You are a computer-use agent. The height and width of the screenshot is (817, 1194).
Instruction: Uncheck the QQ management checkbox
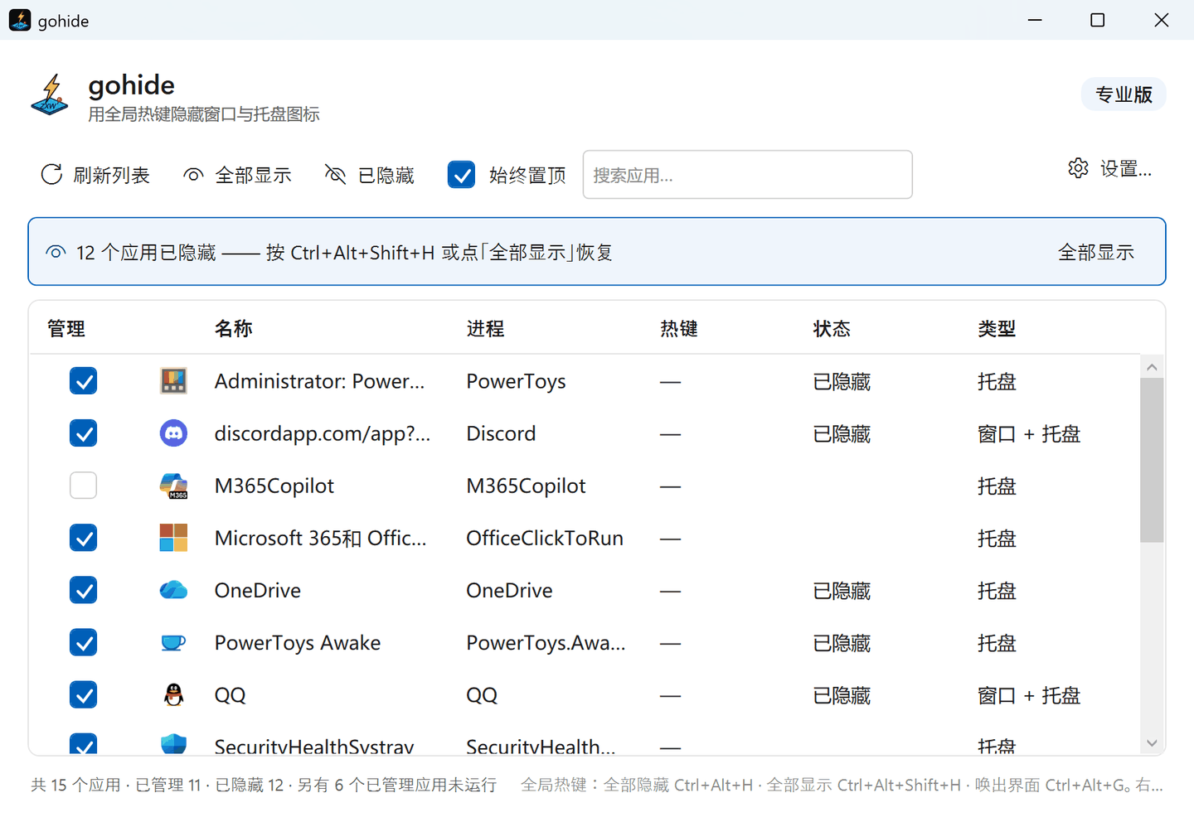83,694
